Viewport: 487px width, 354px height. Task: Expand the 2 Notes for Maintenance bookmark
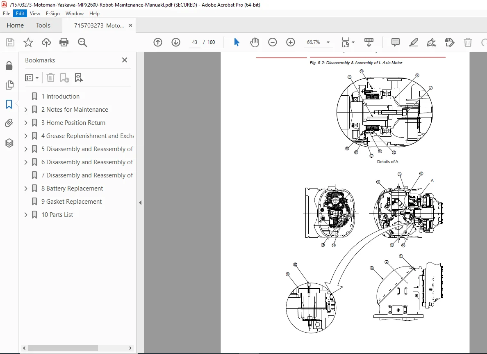pyautogui.click(x=26, y=110)
